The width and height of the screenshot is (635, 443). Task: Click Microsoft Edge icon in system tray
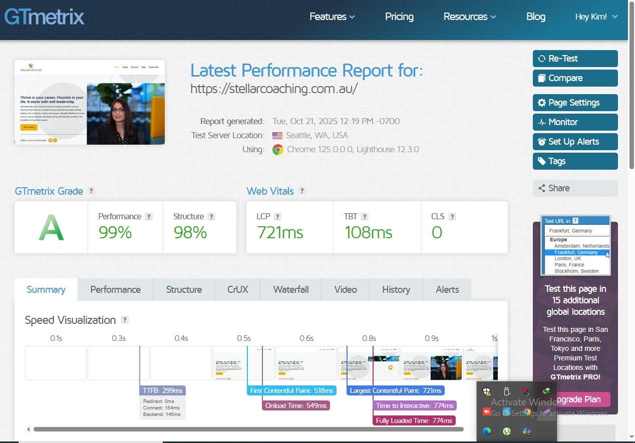[486, 431]
